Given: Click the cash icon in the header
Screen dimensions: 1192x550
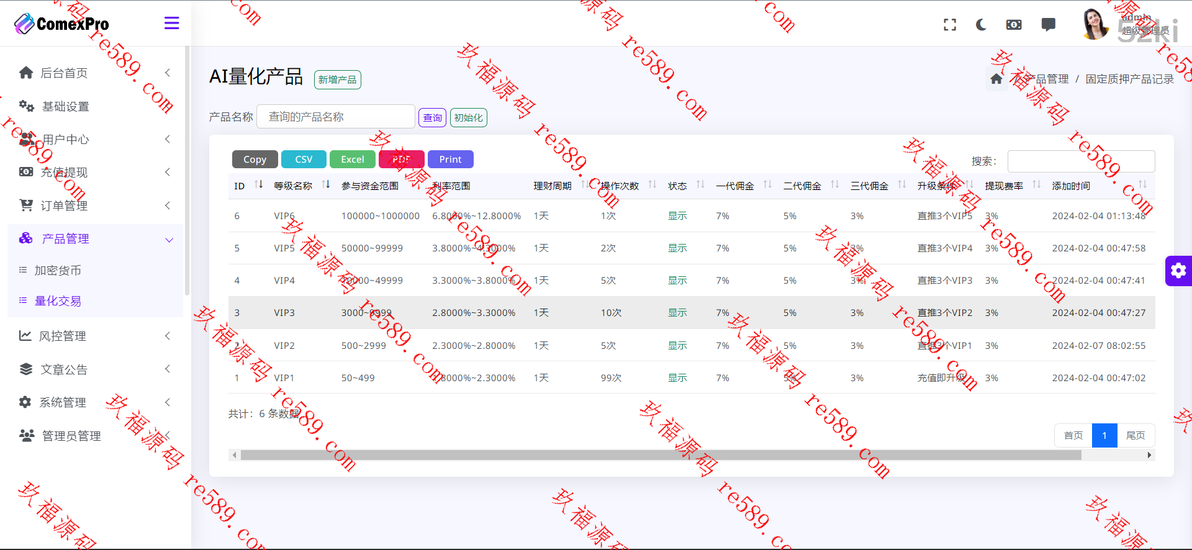Looking at the screenshot, I should (x=1013, y=25).
